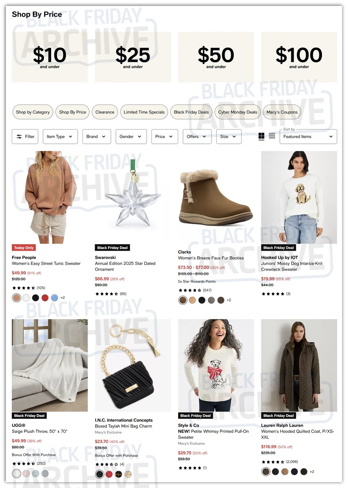Expand the Item Type dropdown
Image resolution: width=348 pixels, height=488 pixels.
click(x=60, y=136)
